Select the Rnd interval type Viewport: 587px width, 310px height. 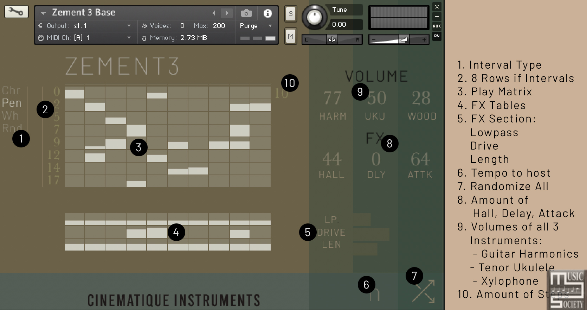12,128
